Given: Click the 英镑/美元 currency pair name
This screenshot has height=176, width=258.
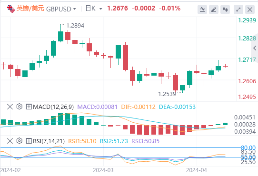Looking at the screenshot, I should click(x=30, y=9).
